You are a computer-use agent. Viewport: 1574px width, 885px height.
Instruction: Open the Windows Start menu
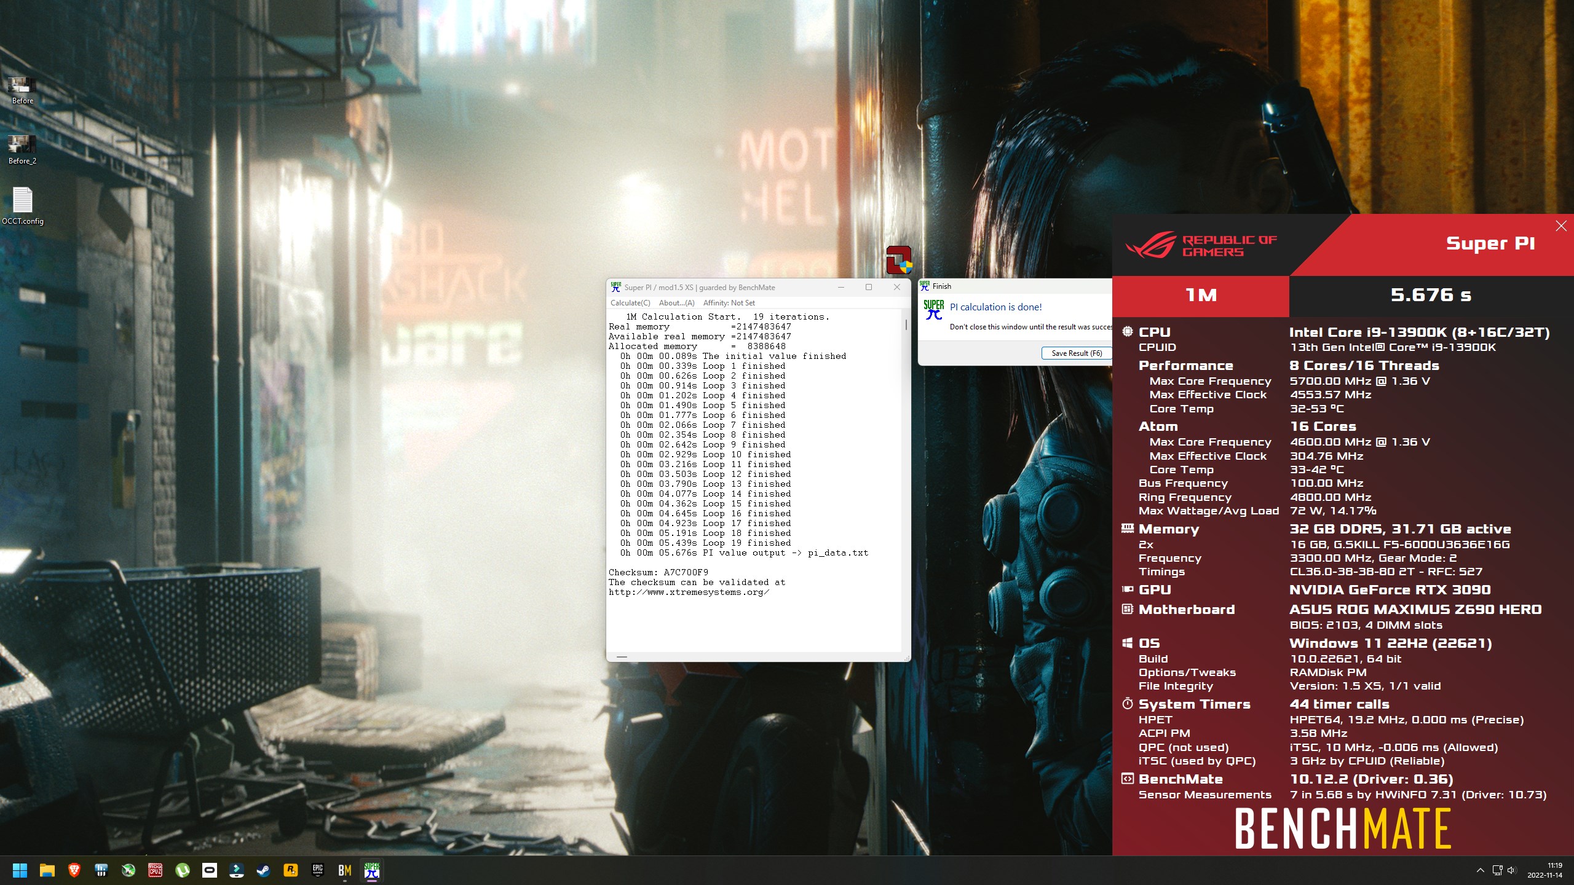[20, 870]
